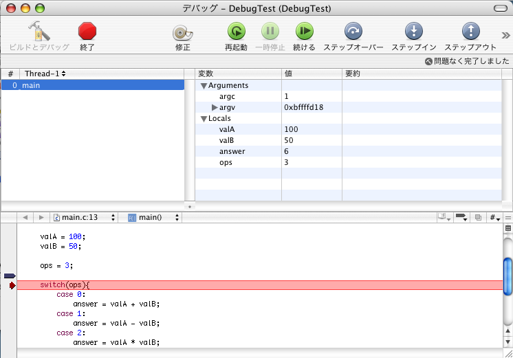Viewport: 513px width, 358px height.
Task: Pause execution with the 一時停止 button
Action: (x=270, y=32)
